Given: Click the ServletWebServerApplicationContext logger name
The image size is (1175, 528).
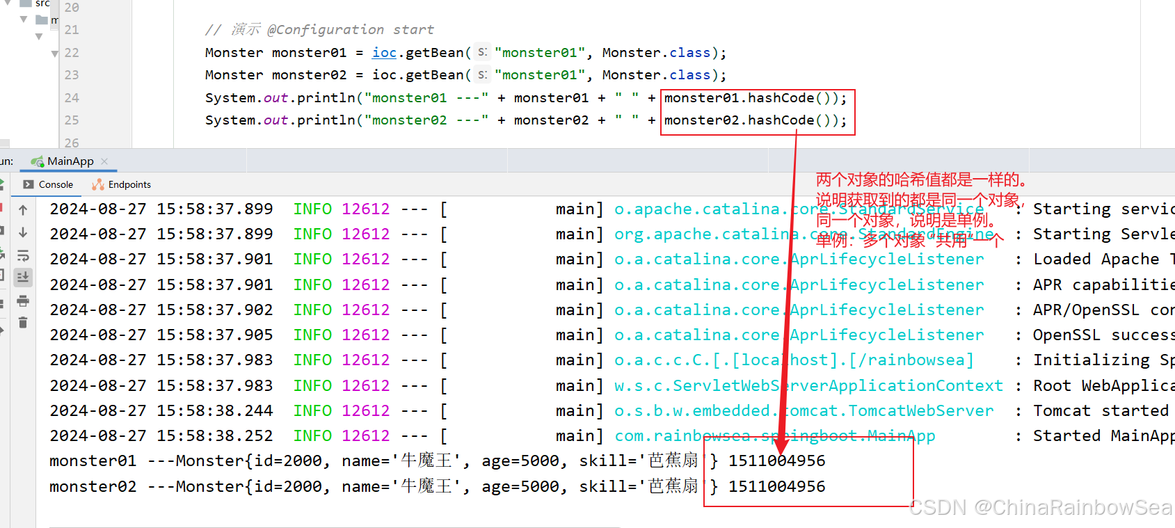Looking at the screenshot, I should [808, 386].
